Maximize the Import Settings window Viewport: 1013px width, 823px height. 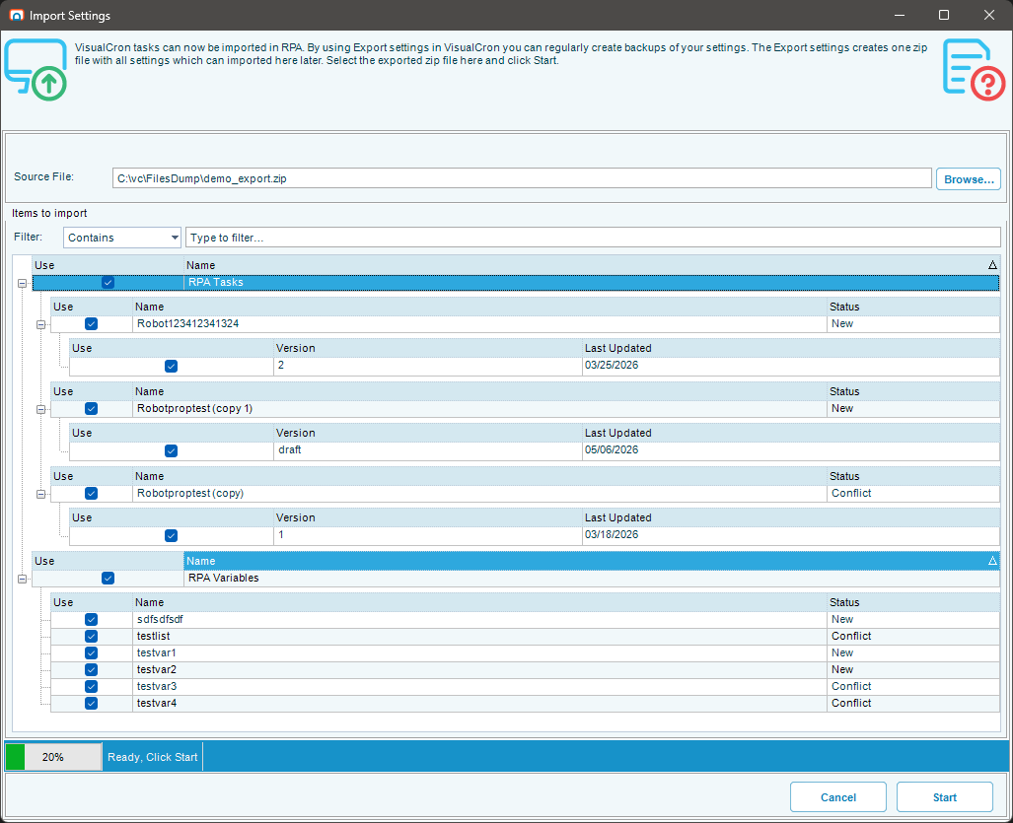pos(943,15)
